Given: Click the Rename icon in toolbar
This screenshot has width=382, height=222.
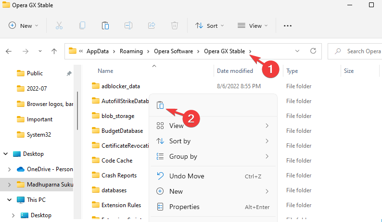Looking at the screenshot, I should tap(128, 25).
